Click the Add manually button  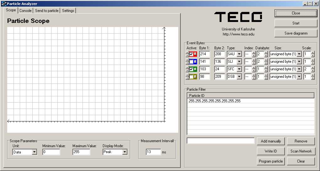(271, 141)
